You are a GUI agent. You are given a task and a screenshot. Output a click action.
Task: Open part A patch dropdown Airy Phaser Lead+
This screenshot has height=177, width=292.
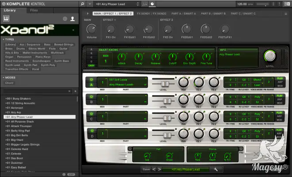(127, 85)
